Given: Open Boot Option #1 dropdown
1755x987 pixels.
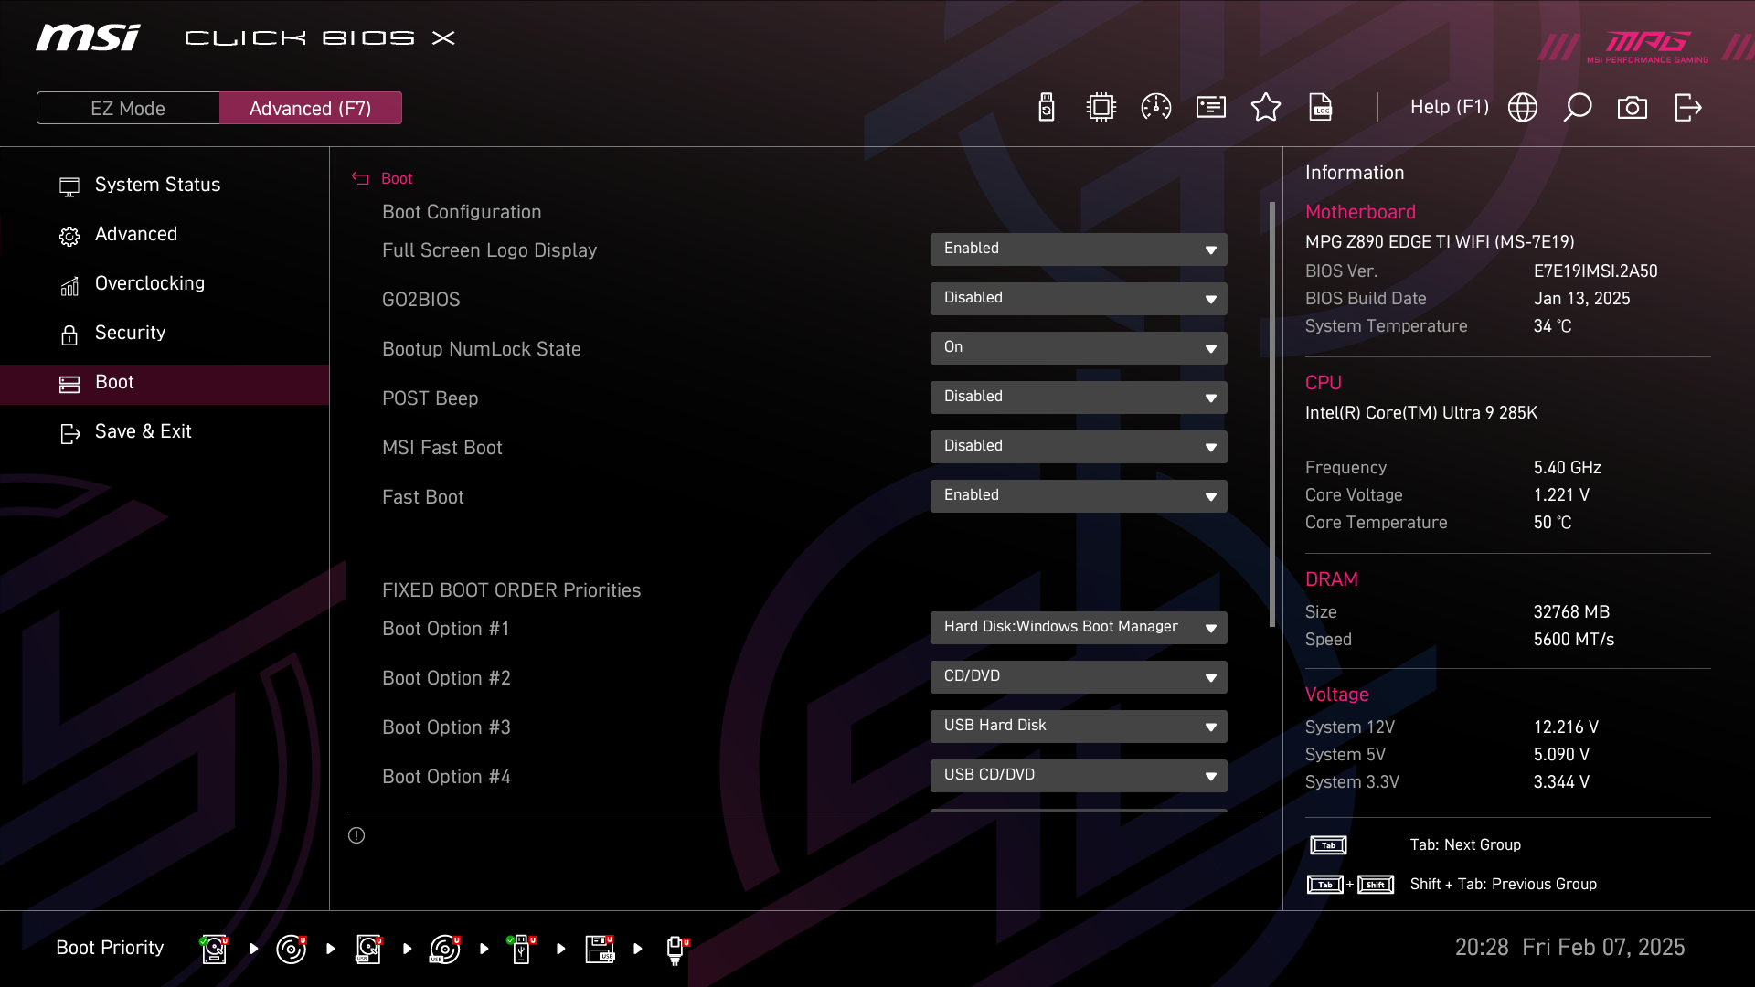Looking at the screenshot, I should [1079, 628].
